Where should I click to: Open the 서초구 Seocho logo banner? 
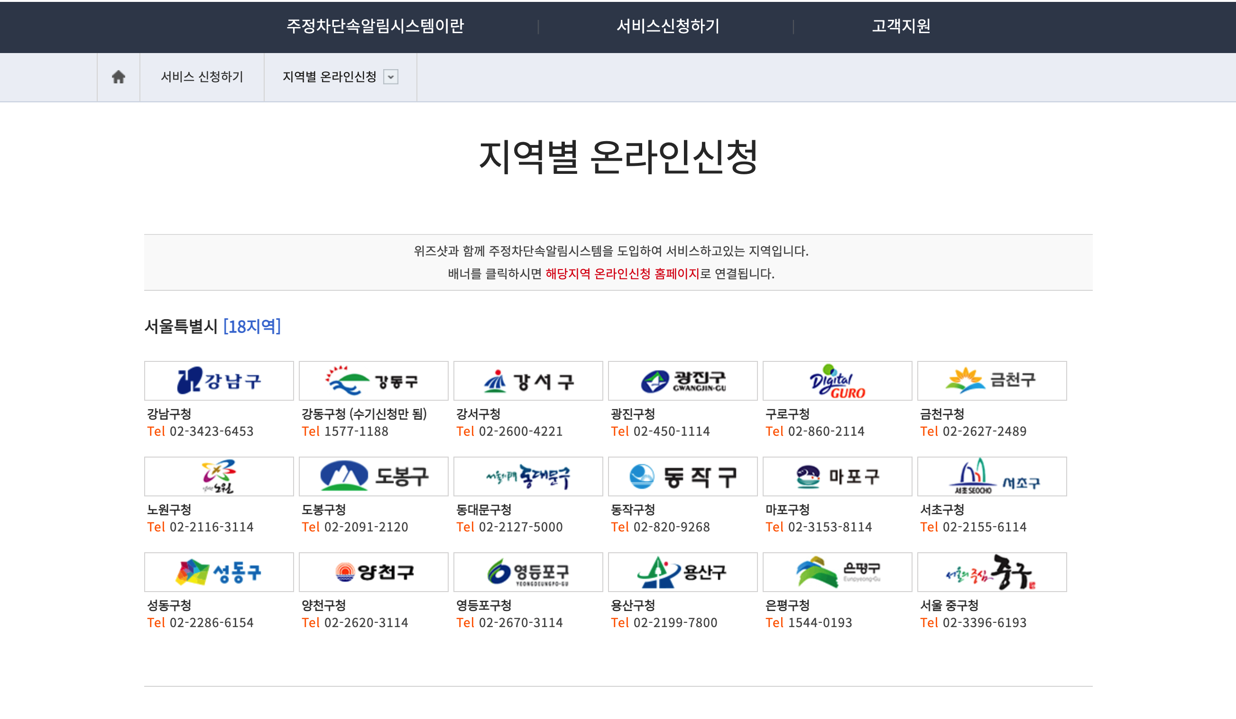click(x=992, y=476)
